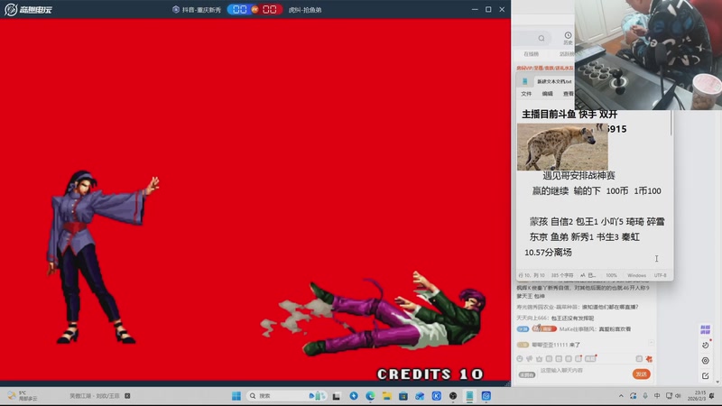The image size is (722, 406).
Task: Open the notification bell in taskbar corner
Action: point(712,396)
